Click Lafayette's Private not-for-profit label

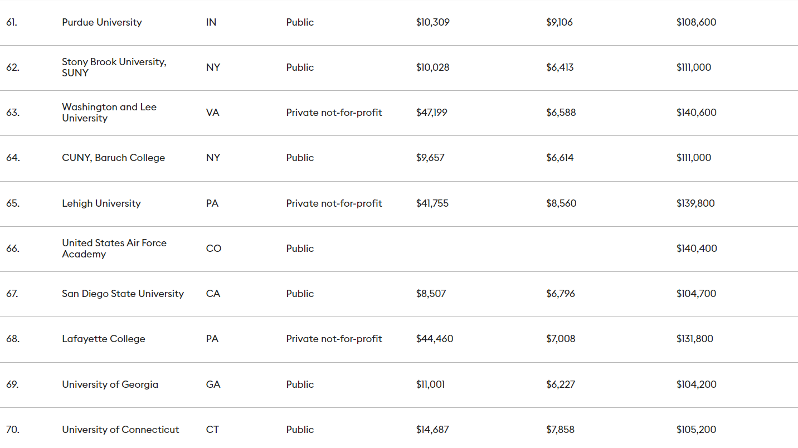coord(334,339)
